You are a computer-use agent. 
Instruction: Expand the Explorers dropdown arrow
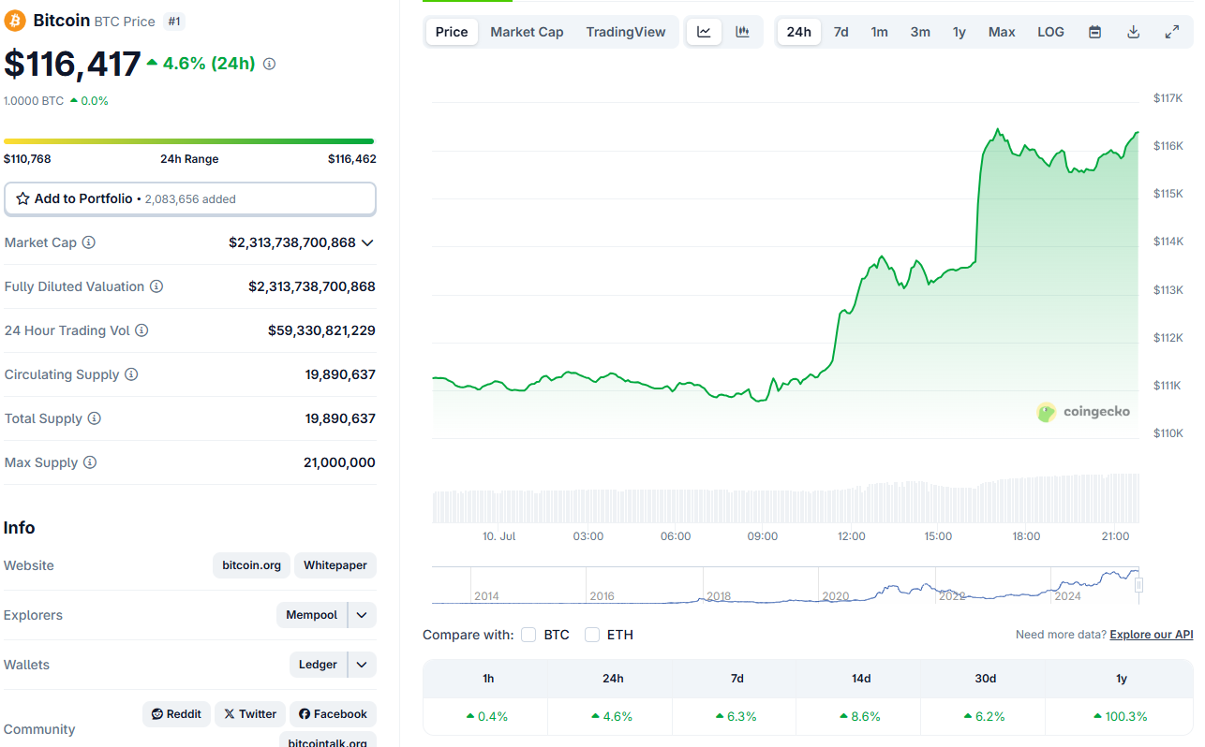(x=363, y=615)
